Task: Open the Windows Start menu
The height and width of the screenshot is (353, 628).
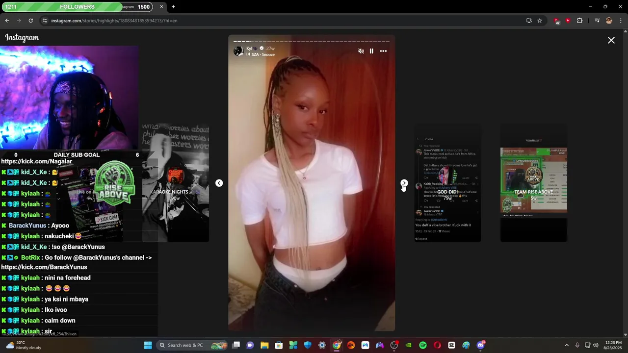Action: tap(148, 345)
